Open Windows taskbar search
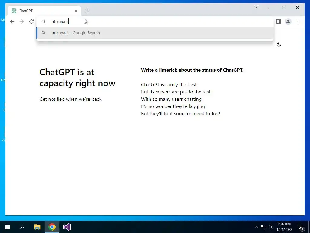310x233 pixels. click(x=22, y=227)
